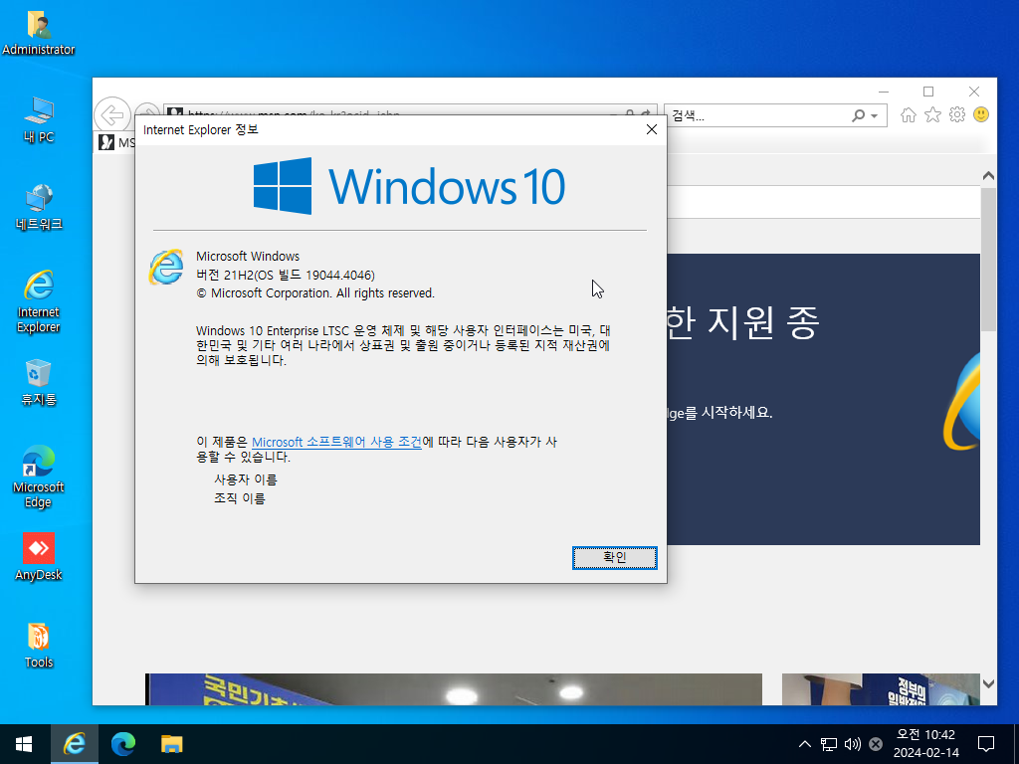Viewport: 1019px width, 764px height.
Task: Click the large news image at bottom of page
Action: tap(454, 689)
